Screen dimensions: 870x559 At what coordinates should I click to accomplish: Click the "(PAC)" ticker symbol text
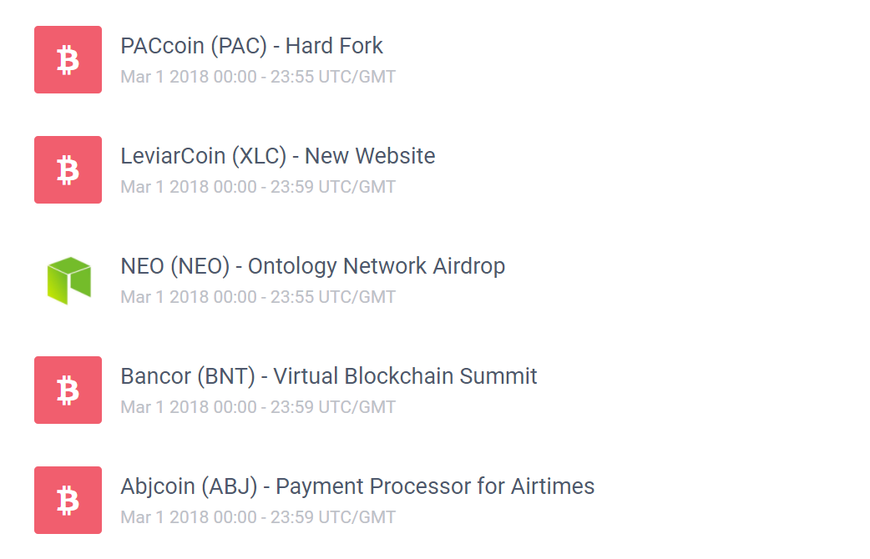[x=238, y=46]
